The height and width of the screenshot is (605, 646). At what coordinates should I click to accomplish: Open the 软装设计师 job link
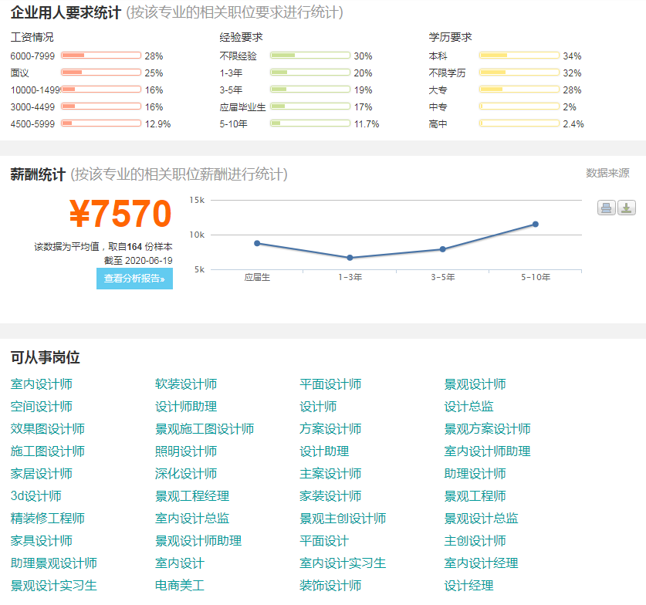coord(186,384)
